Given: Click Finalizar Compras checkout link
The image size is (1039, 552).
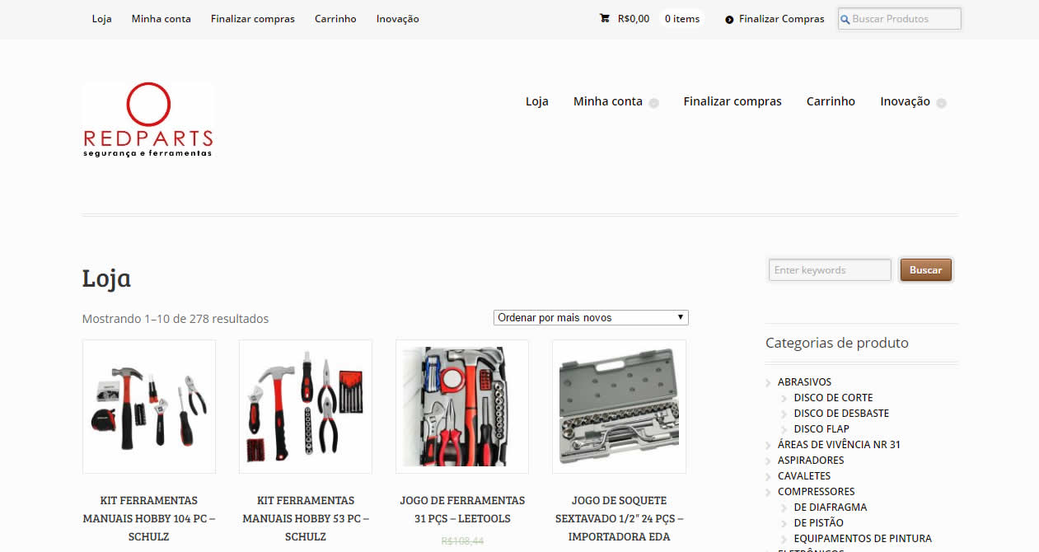Looking at the screenshot, I should 782,19.
